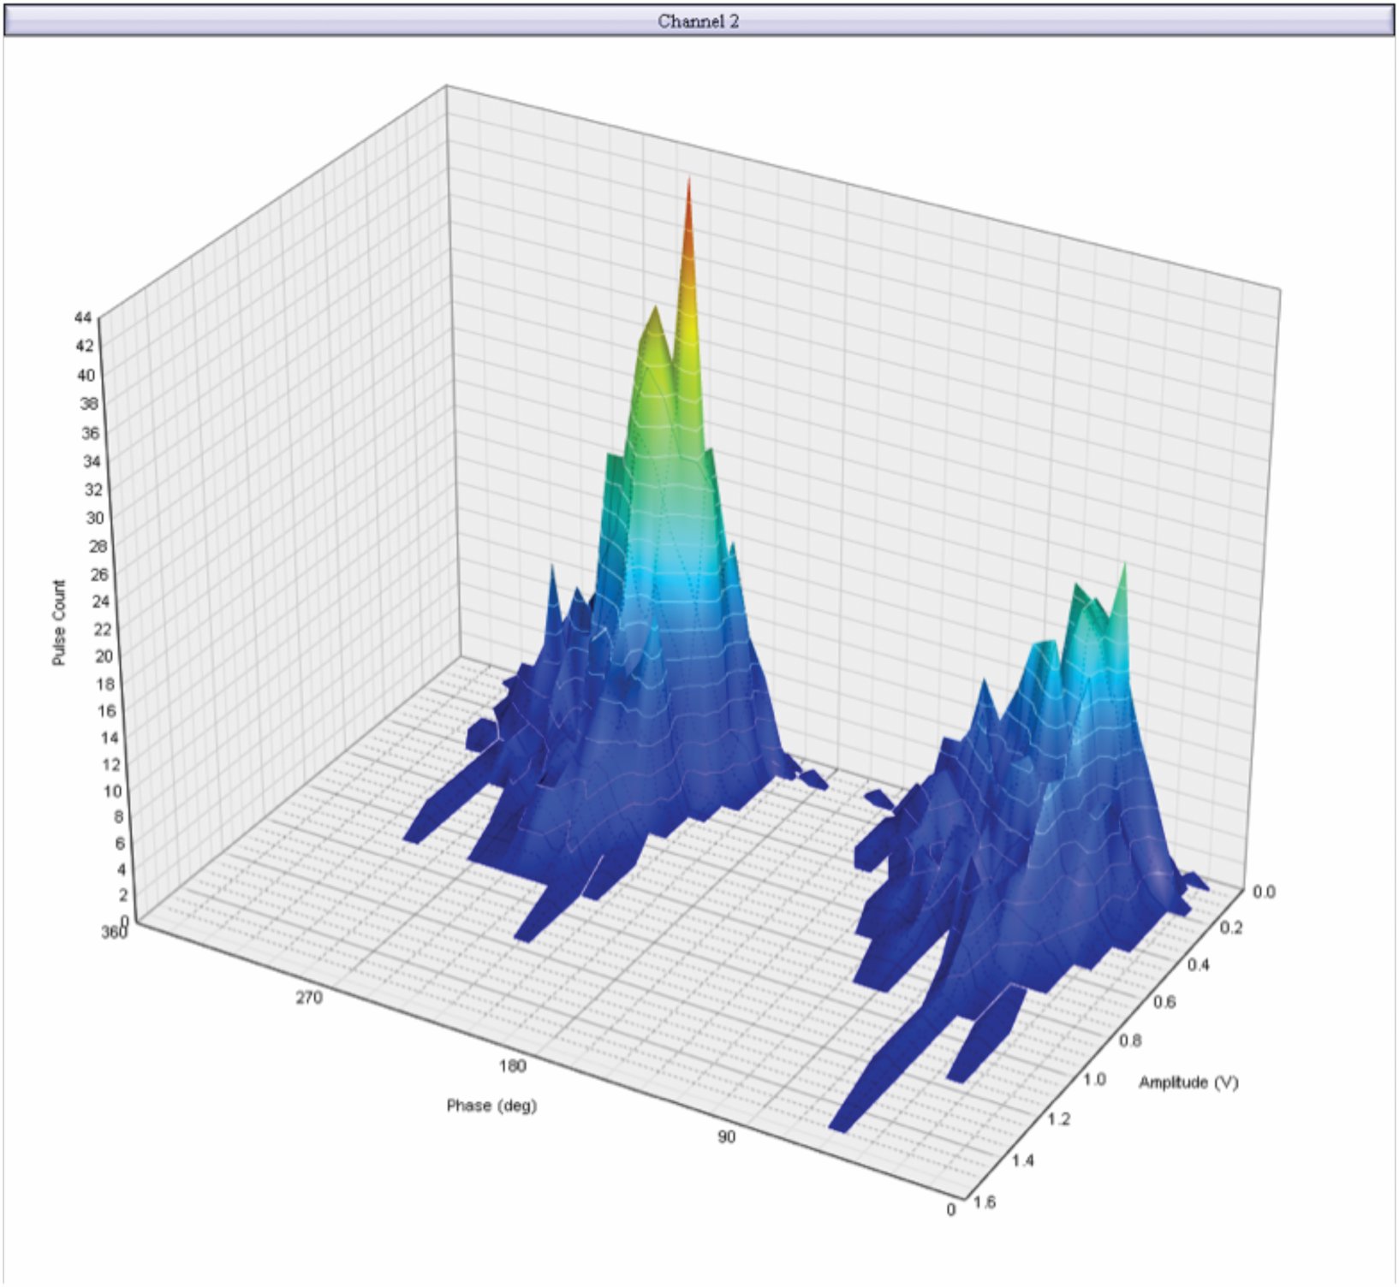Image resolution: width=1399 pixels, height=1287 pixels.
Task: Select the Pulse Count axis label
Action: pos(58,623)
